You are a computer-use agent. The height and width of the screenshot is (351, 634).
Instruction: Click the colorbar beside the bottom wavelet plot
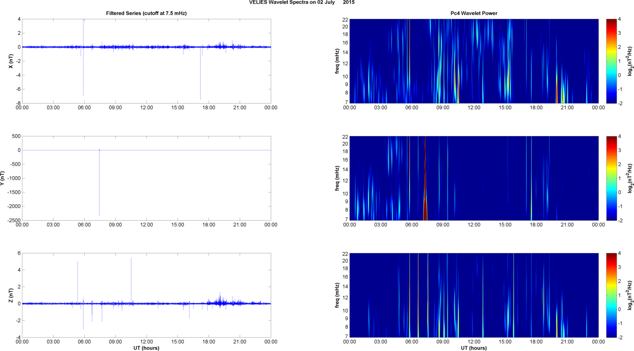[611, 295]
